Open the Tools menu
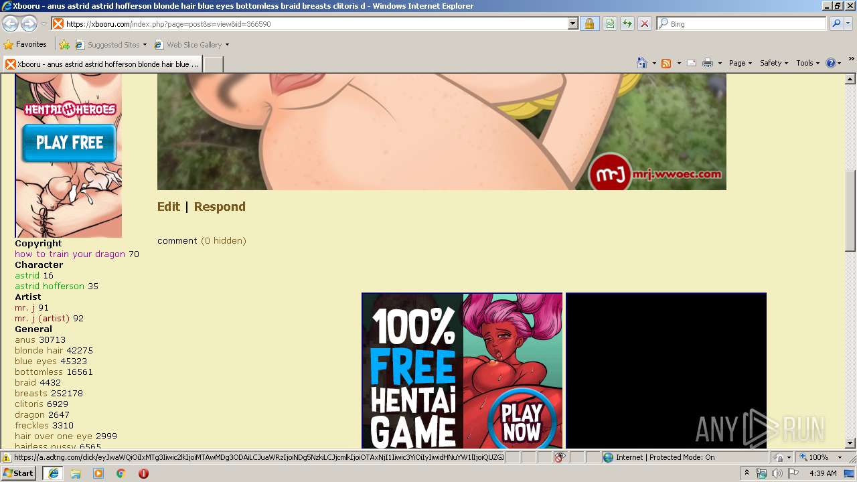The width and height of the screenshot is (857, 482). [x=808, y=63]
